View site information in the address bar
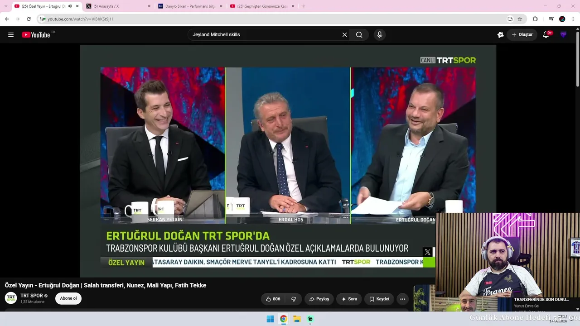Image resolution: width=580 pixels, height=326 pixels. click(x=42, y=19)
